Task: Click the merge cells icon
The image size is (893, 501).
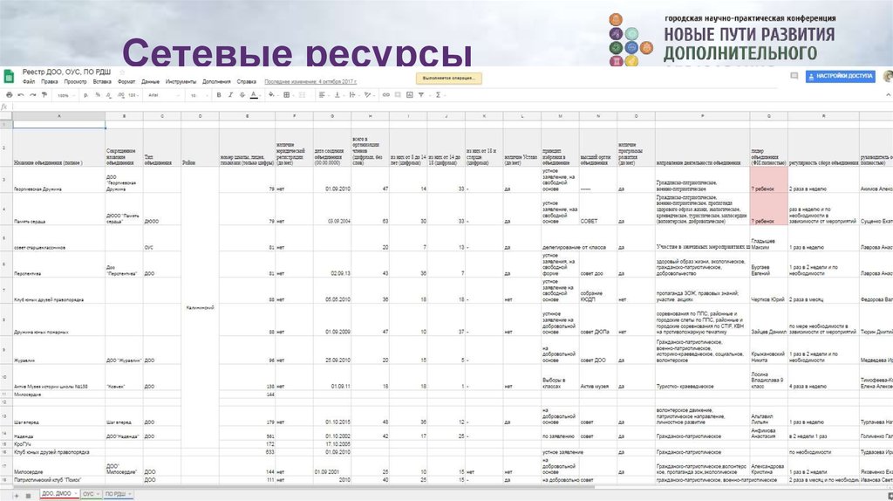Action: 303,95
